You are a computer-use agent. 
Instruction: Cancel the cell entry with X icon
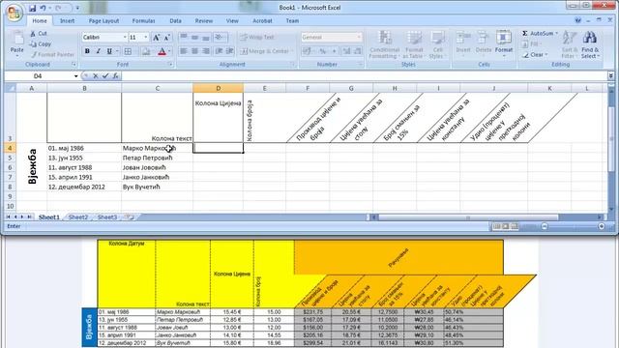pos(95,75)
